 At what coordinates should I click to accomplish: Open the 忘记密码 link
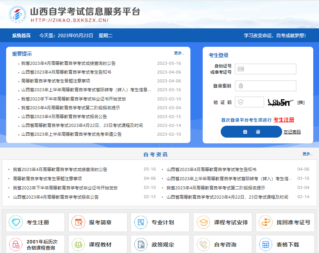coord(292,132)
